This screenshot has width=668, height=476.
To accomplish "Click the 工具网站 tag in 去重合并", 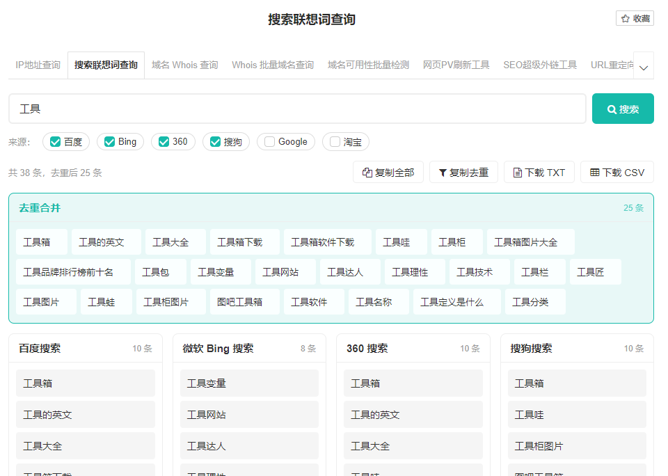I will click(x=285, y=272).
